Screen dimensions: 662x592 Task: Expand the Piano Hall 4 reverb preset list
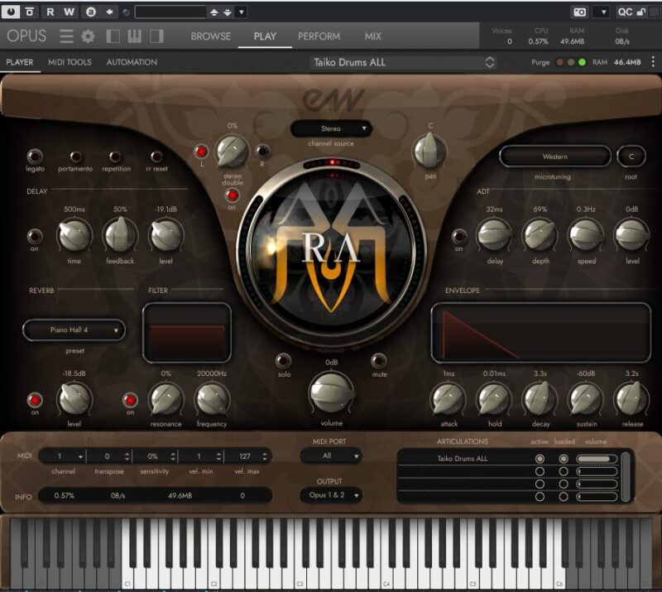pyautogui.click(x=74, y=330)
